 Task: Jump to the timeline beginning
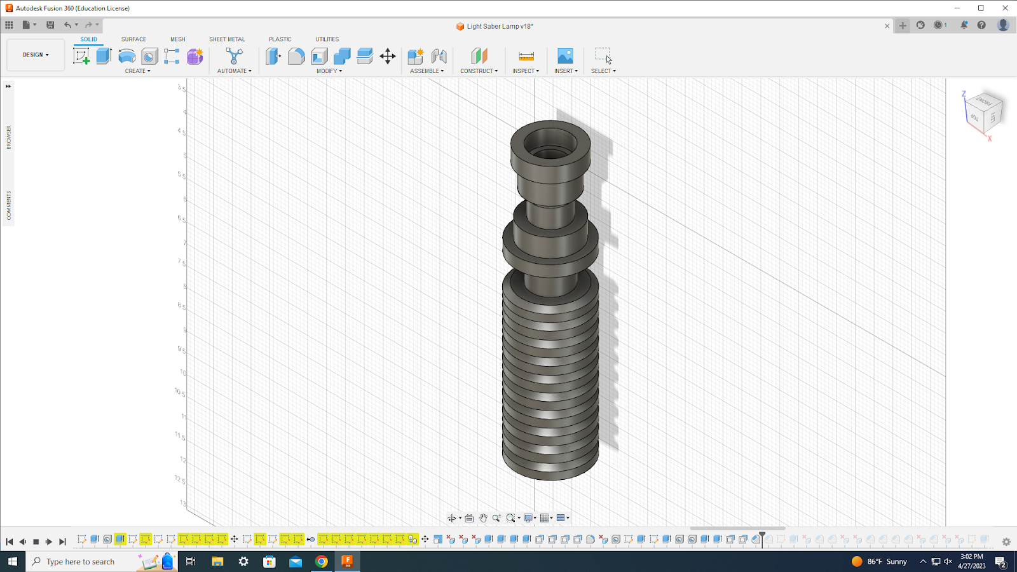click(9, 541)
